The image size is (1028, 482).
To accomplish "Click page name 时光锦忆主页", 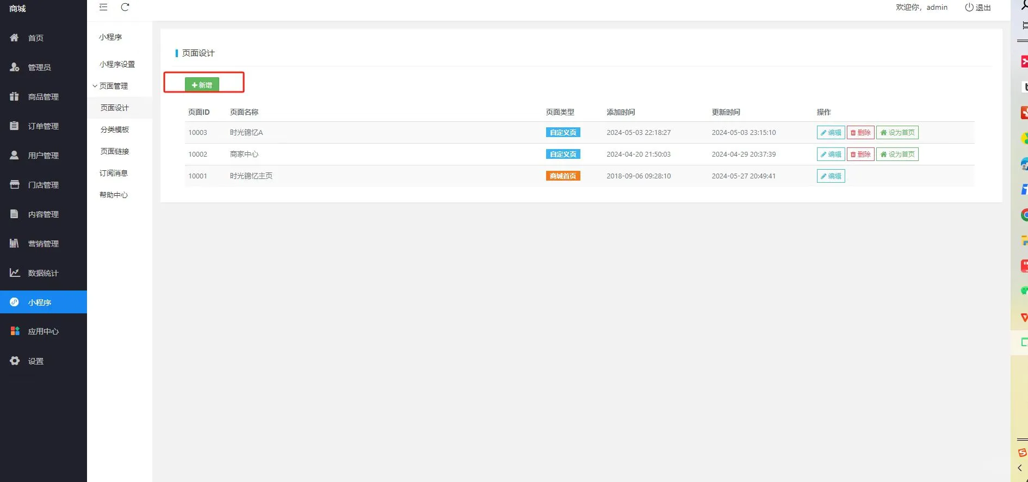I will 251,176.
